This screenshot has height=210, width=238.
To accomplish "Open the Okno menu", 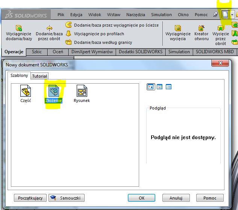I will pos(183,15).
